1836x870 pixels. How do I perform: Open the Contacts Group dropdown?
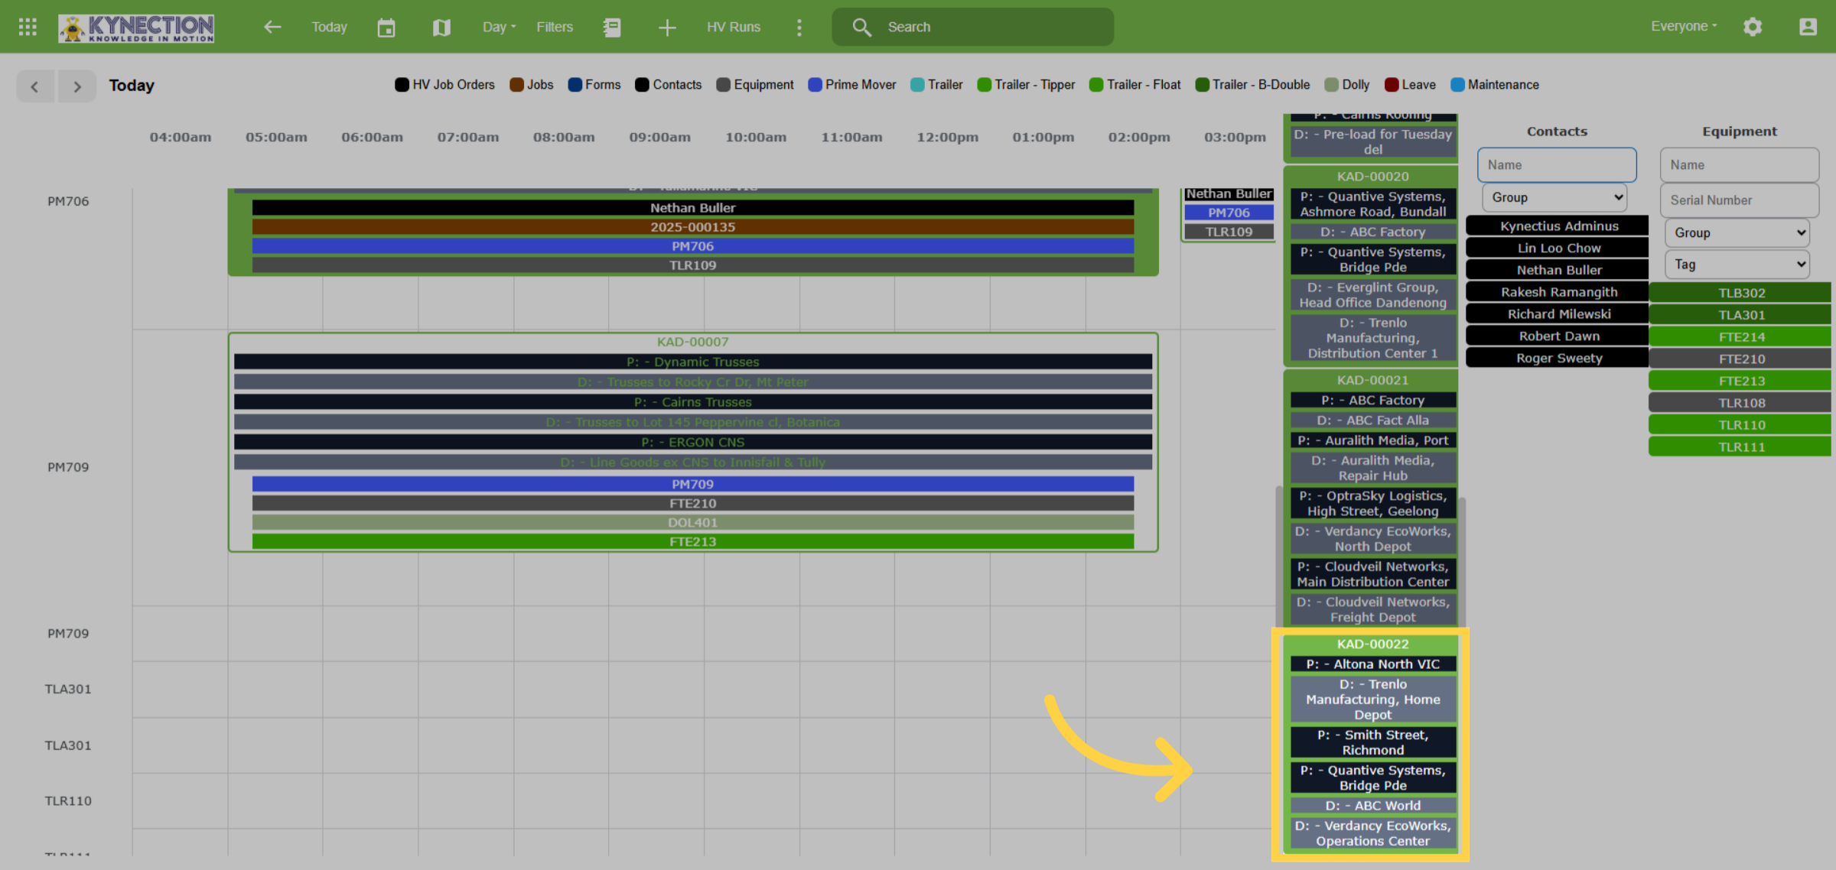point(1554,197)
